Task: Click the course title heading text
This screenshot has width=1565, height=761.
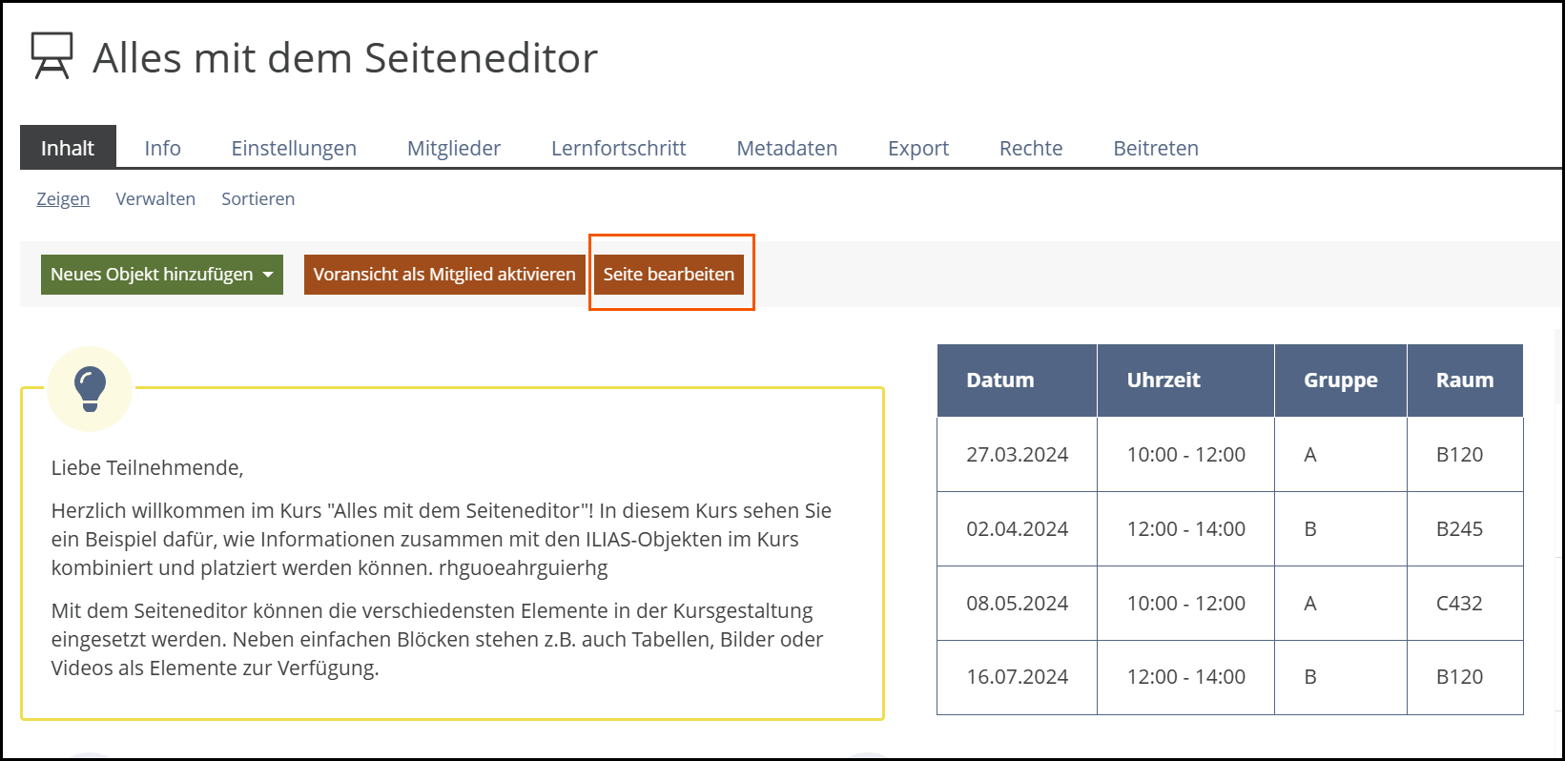Action: click(345, 58)
